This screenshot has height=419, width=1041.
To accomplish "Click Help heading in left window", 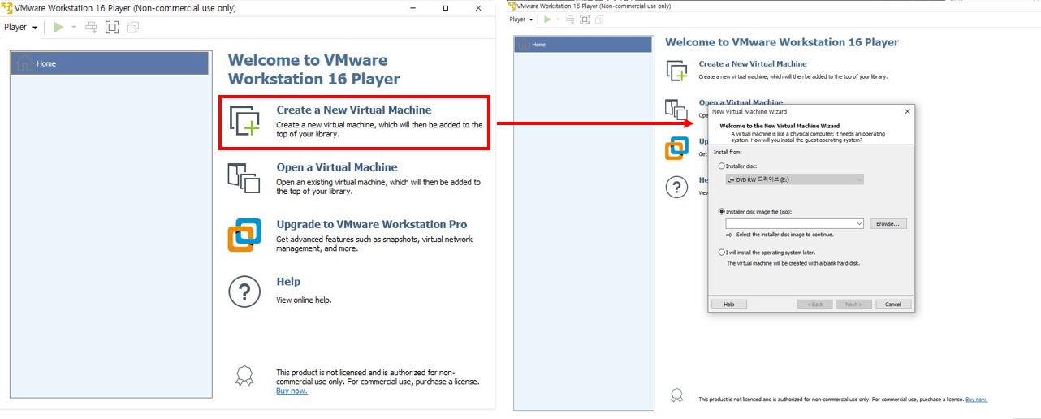I will pyautogui.click(x=288, y=282).
